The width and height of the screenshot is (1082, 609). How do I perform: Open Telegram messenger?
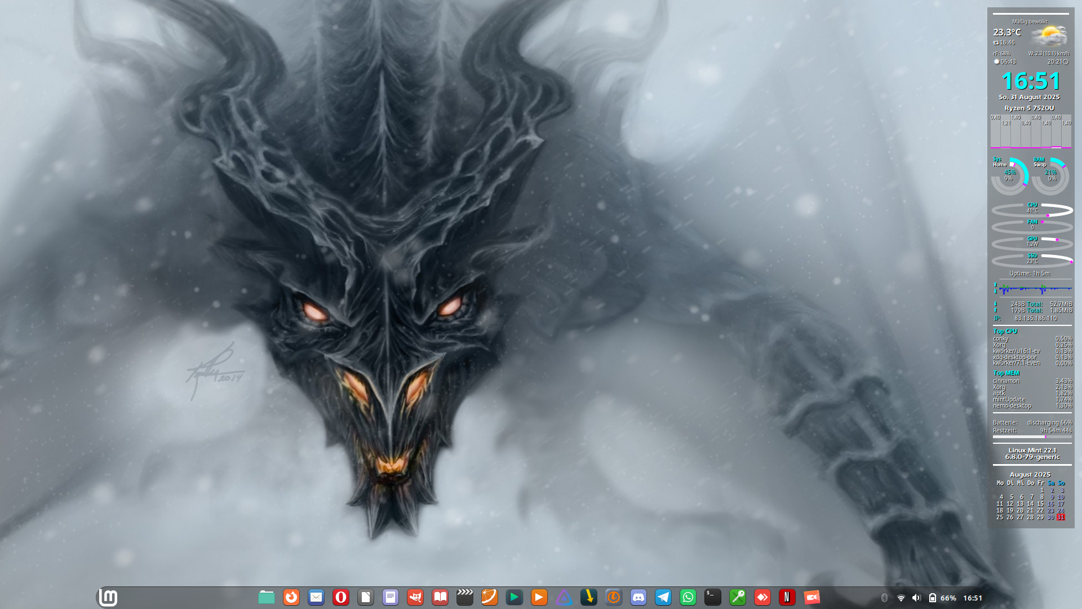pos(663,597)
